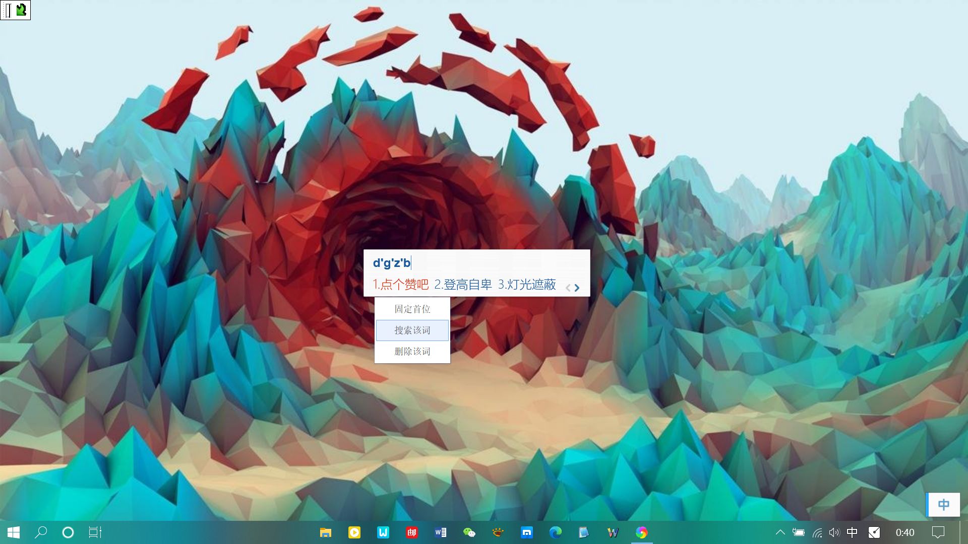Image resolution: width=968 pixels, height=544 pixels.
Task: Click the volume speaker tray icon
Action: pos(834,532)
